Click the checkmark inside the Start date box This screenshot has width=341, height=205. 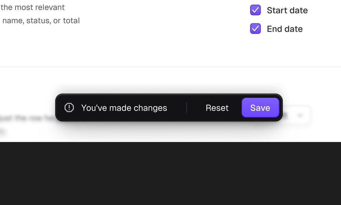tap(256, 10)
